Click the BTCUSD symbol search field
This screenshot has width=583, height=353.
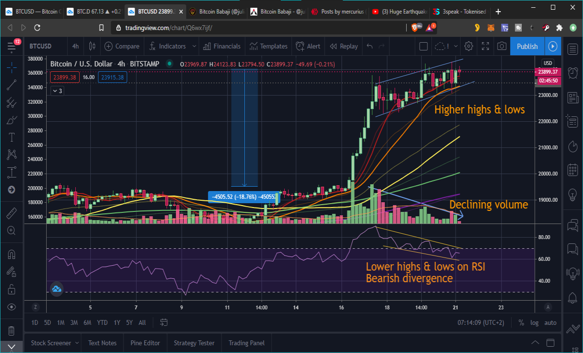(x=41, y=47)
